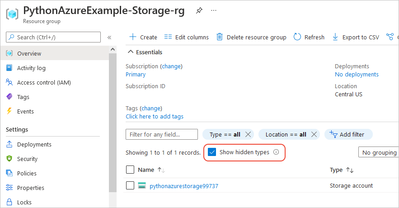Image resolution: width=399 pixels, height=208 pixels.
Task: Click the Export to CSV download icon
Action: click(x=335, y=37)
